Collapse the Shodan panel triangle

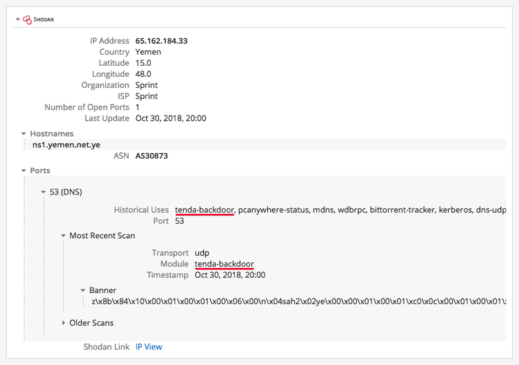click(x=17, y=19)
